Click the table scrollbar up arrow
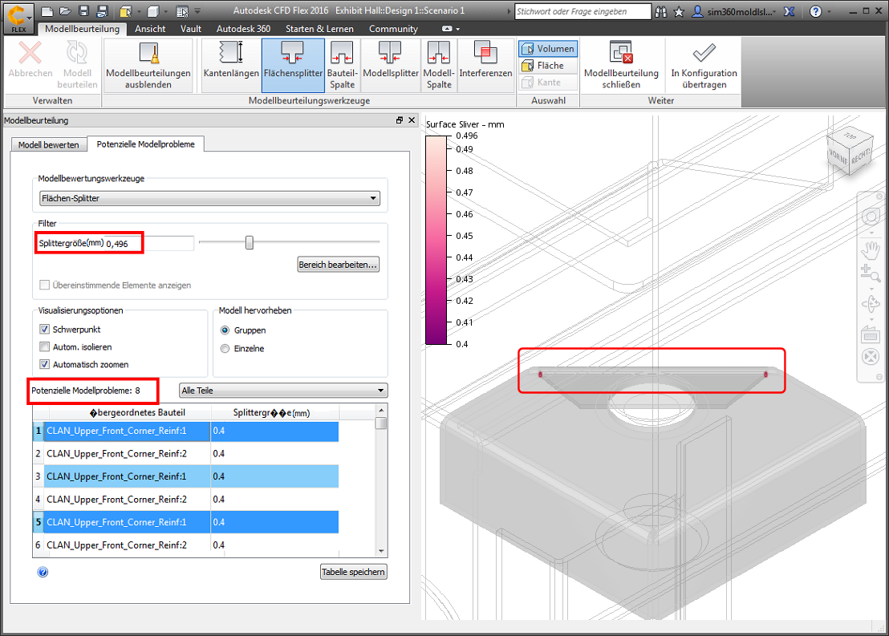The image size is (889, 636). pos(381,410)
